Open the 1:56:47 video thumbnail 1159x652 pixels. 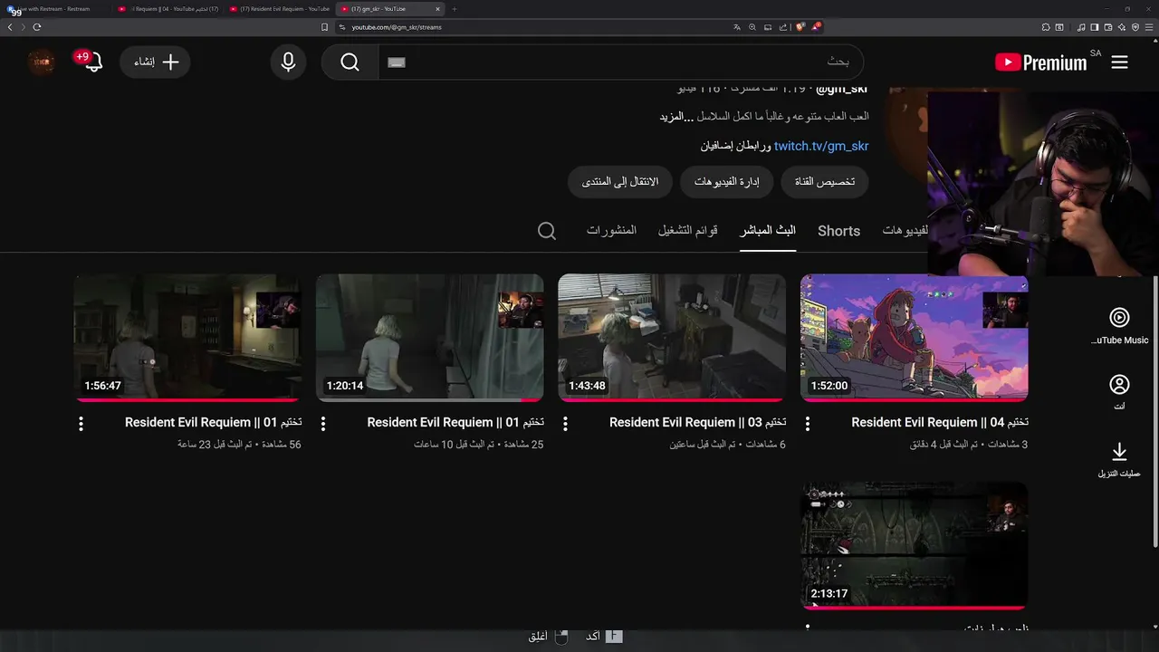pyautogui.click(x=187, y=338)
